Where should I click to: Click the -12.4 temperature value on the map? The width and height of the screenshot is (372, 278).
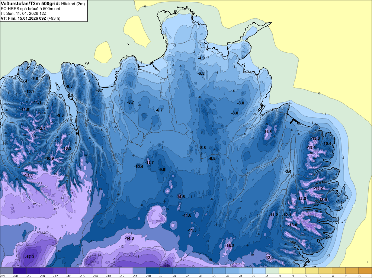(x=269, y=258)
